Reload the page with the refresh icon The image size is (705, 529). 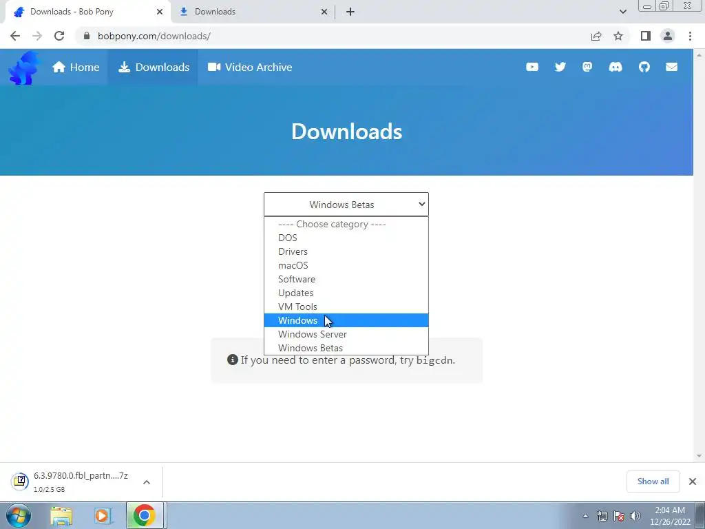pos(59,36)
